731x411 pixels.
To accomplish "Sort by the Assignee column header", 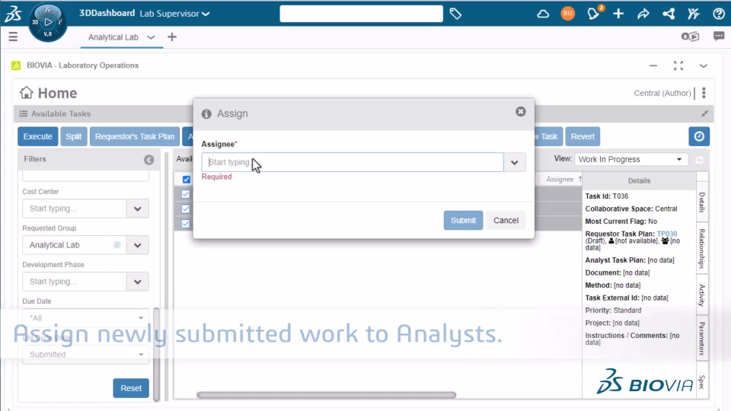I will 560,180.
